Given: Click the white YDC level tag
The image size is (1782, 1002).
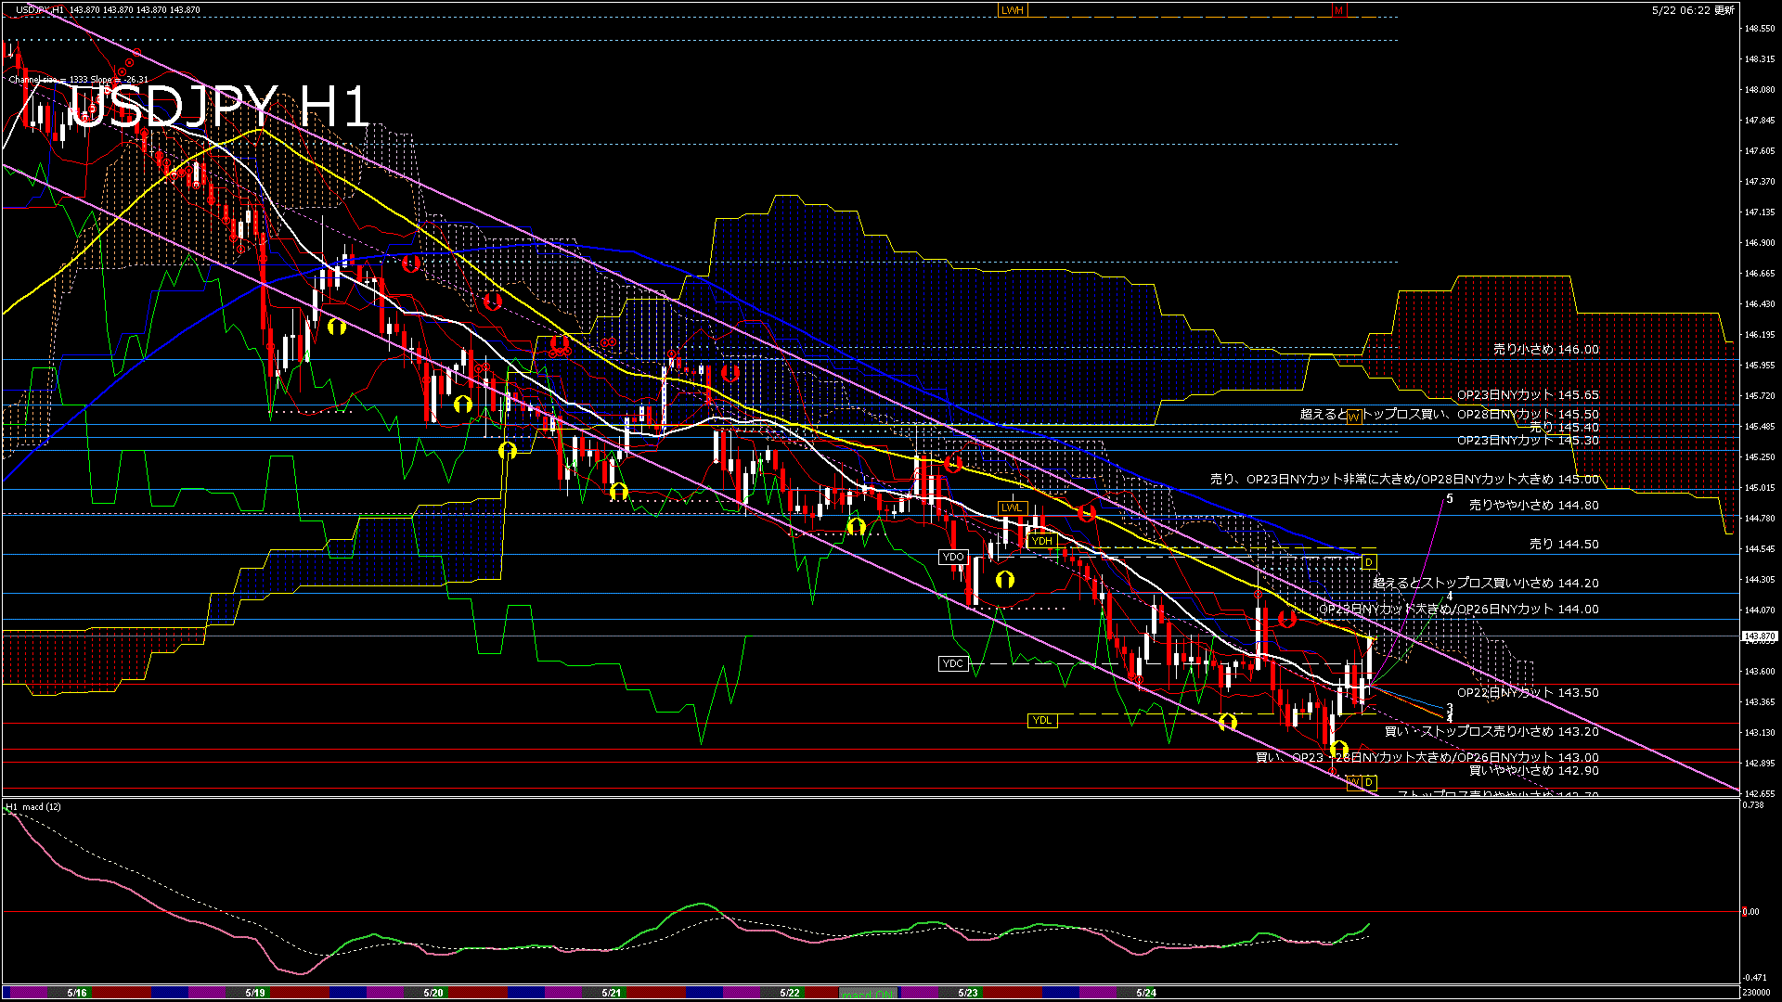Looking at the screenshot, I should click(953, 663).
